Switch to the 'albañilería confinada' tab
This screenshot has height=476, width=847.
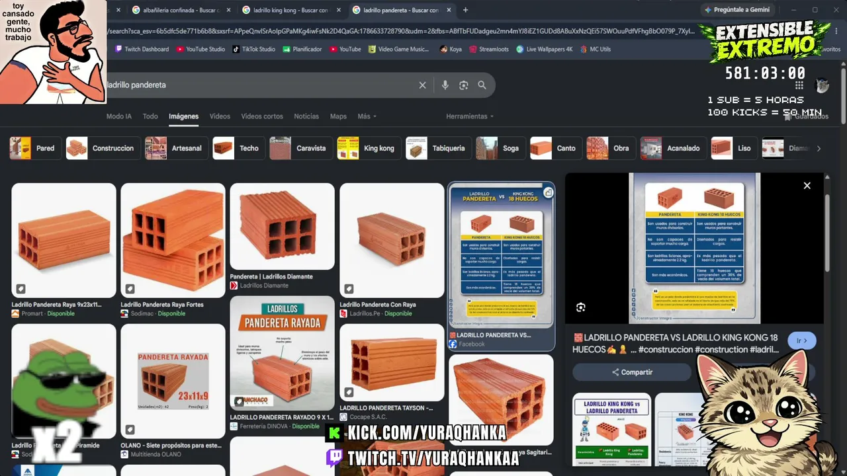pos(181,10)
